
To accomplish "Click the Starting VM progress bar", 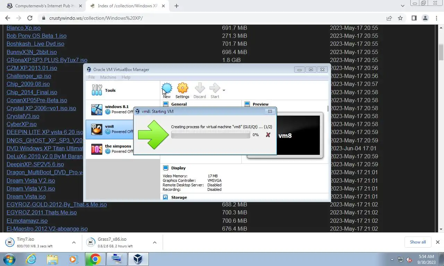I will tap(211, 135).
